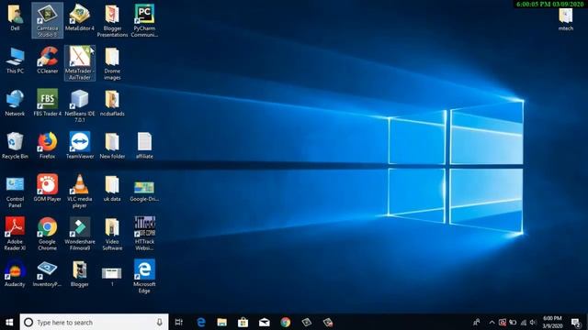Screen dimensions: 588x330
Task: Select the mtech folder at top right
Action: pyautogui.click(x=566, y=19)
